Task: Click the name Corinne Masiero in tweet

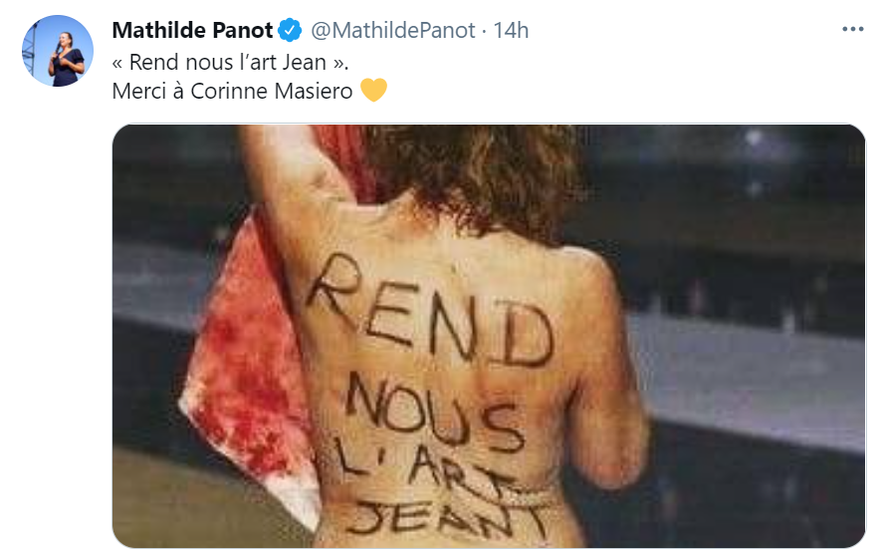Action: (x=272, y=91)
